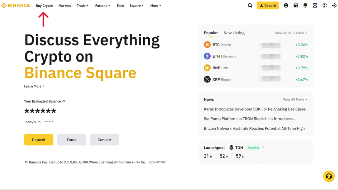Select the BTC Bitcoin row label
The image size is (338, 190).
[221, 45]
